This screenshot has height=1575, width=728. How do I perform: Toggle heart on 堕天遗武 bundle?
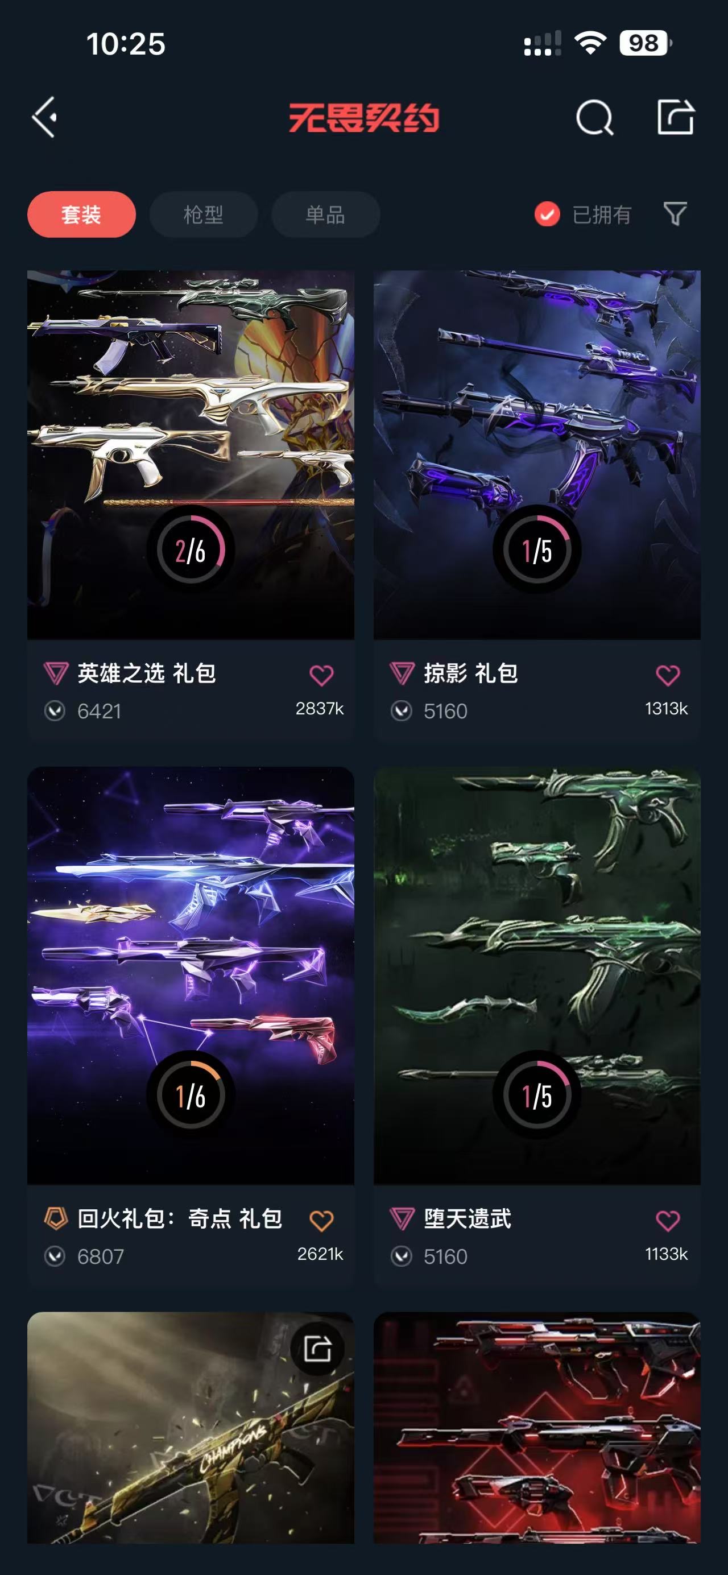[x=668, y=1221]
